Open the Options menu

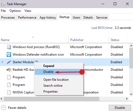tap(15, 11)
